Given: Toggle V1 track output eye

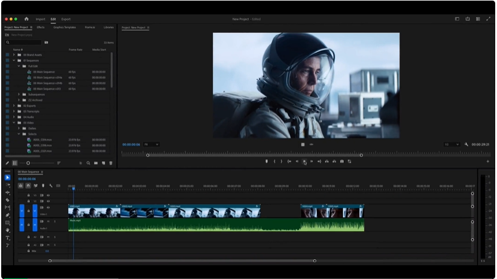Looking at the screenshot, I should (x=48, y=208).
